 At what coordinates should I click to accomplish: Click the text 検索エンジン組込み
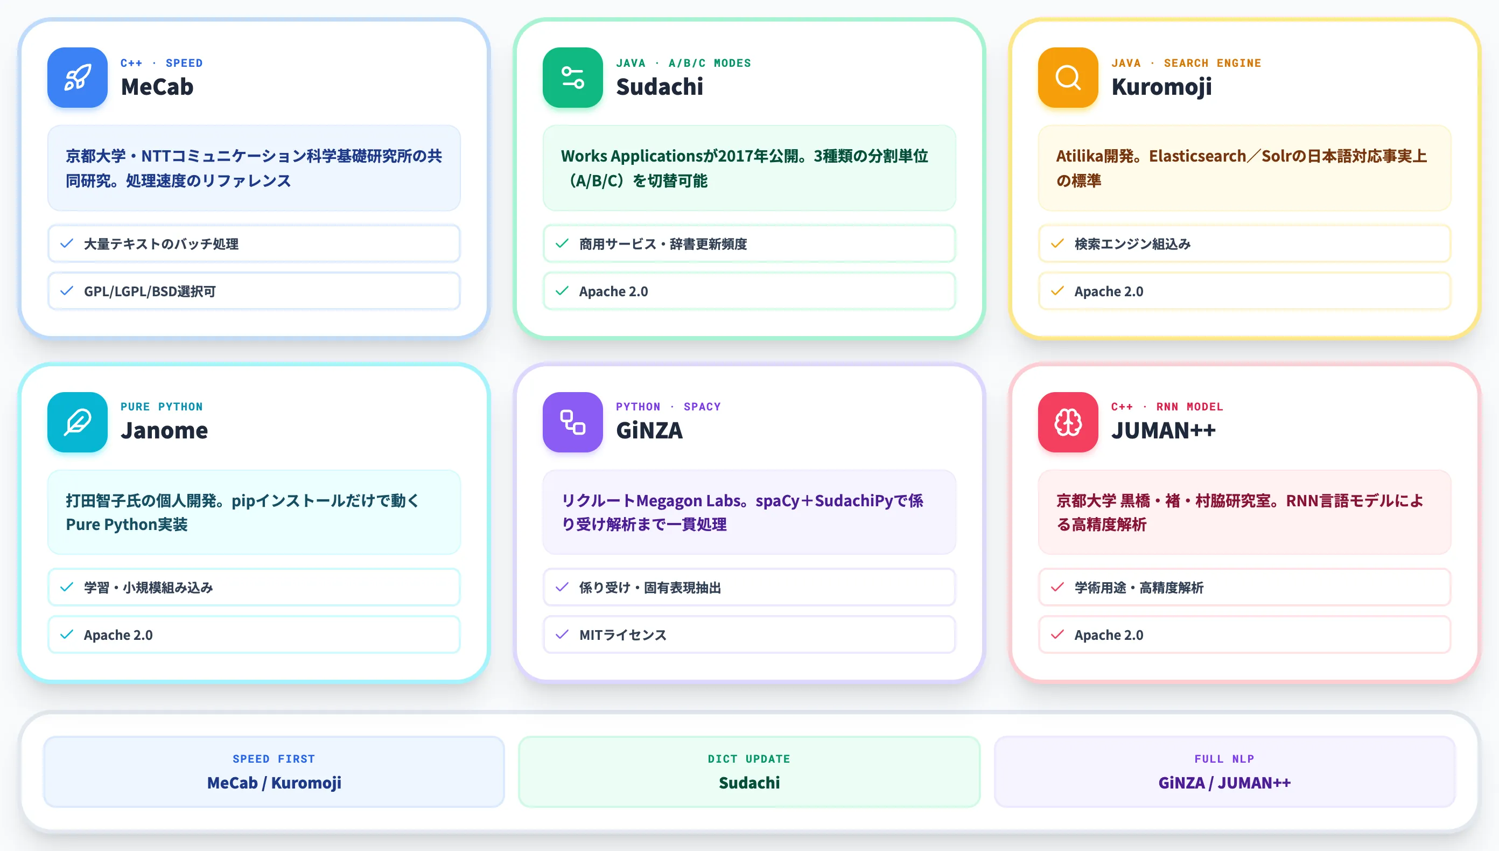[x=1133, y=244]
